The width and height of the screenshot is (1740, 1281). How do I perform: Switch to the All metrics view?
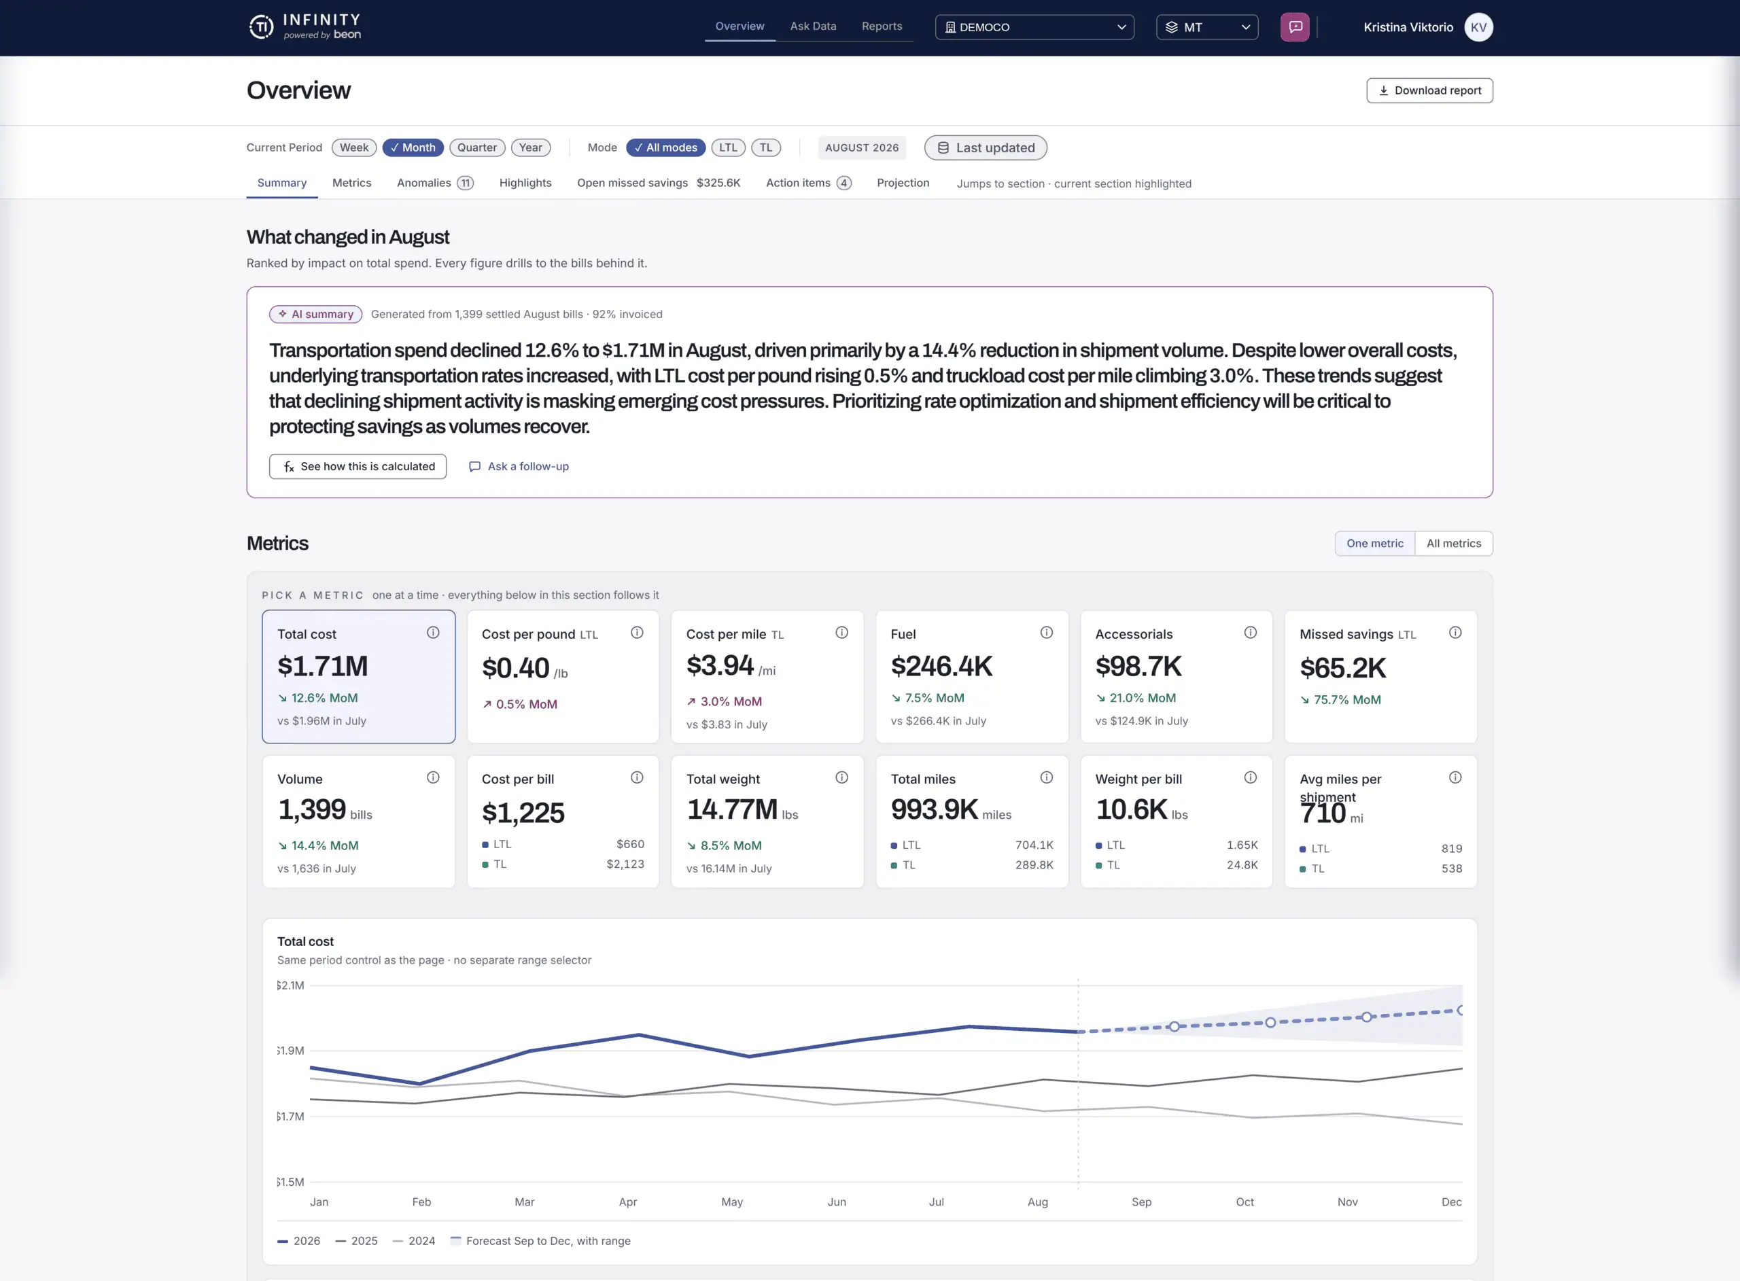click(1453, 544)
